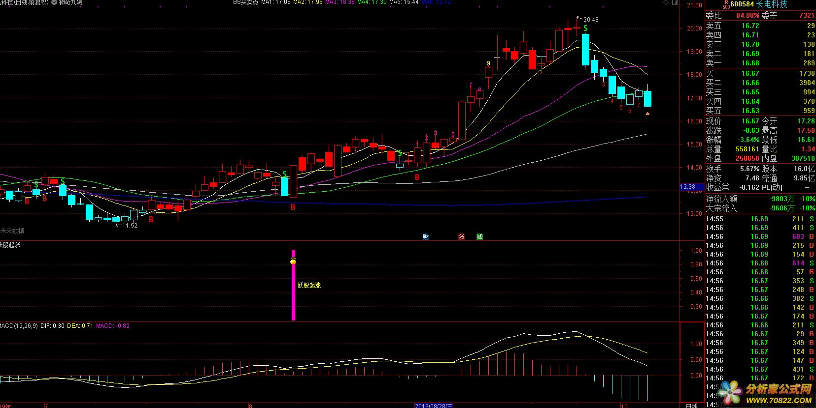Click the tick row with volume 603
Image resolution: width=816 pixels, height=408 pixels.
pyautogui.click(x=760, y=236)
